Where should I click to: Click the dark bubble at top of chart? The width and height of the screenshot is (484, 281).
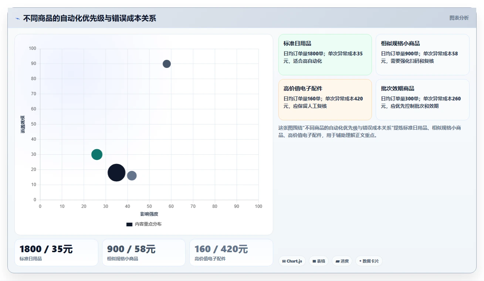pyautogui.click(x=167, y=64)
